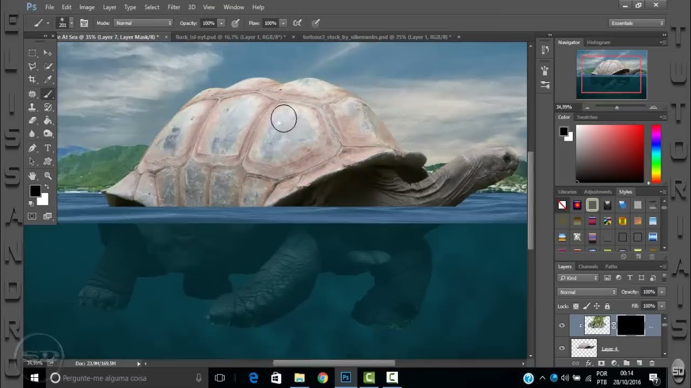Toggle pressure for size button
Image resolution: width=691 pixels, height=388 pixels.
point(316,23)
